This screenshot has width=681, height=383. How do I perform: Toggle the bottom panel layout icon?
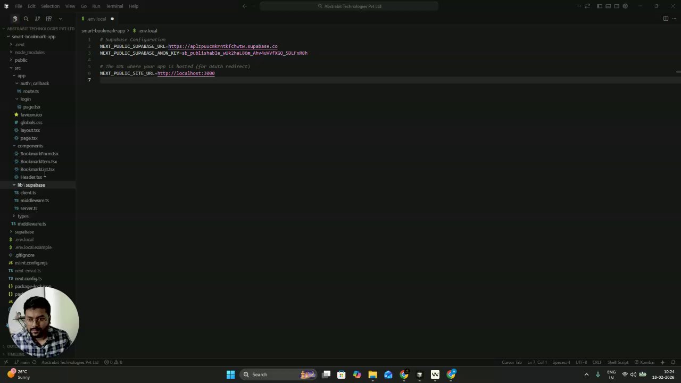608,6
